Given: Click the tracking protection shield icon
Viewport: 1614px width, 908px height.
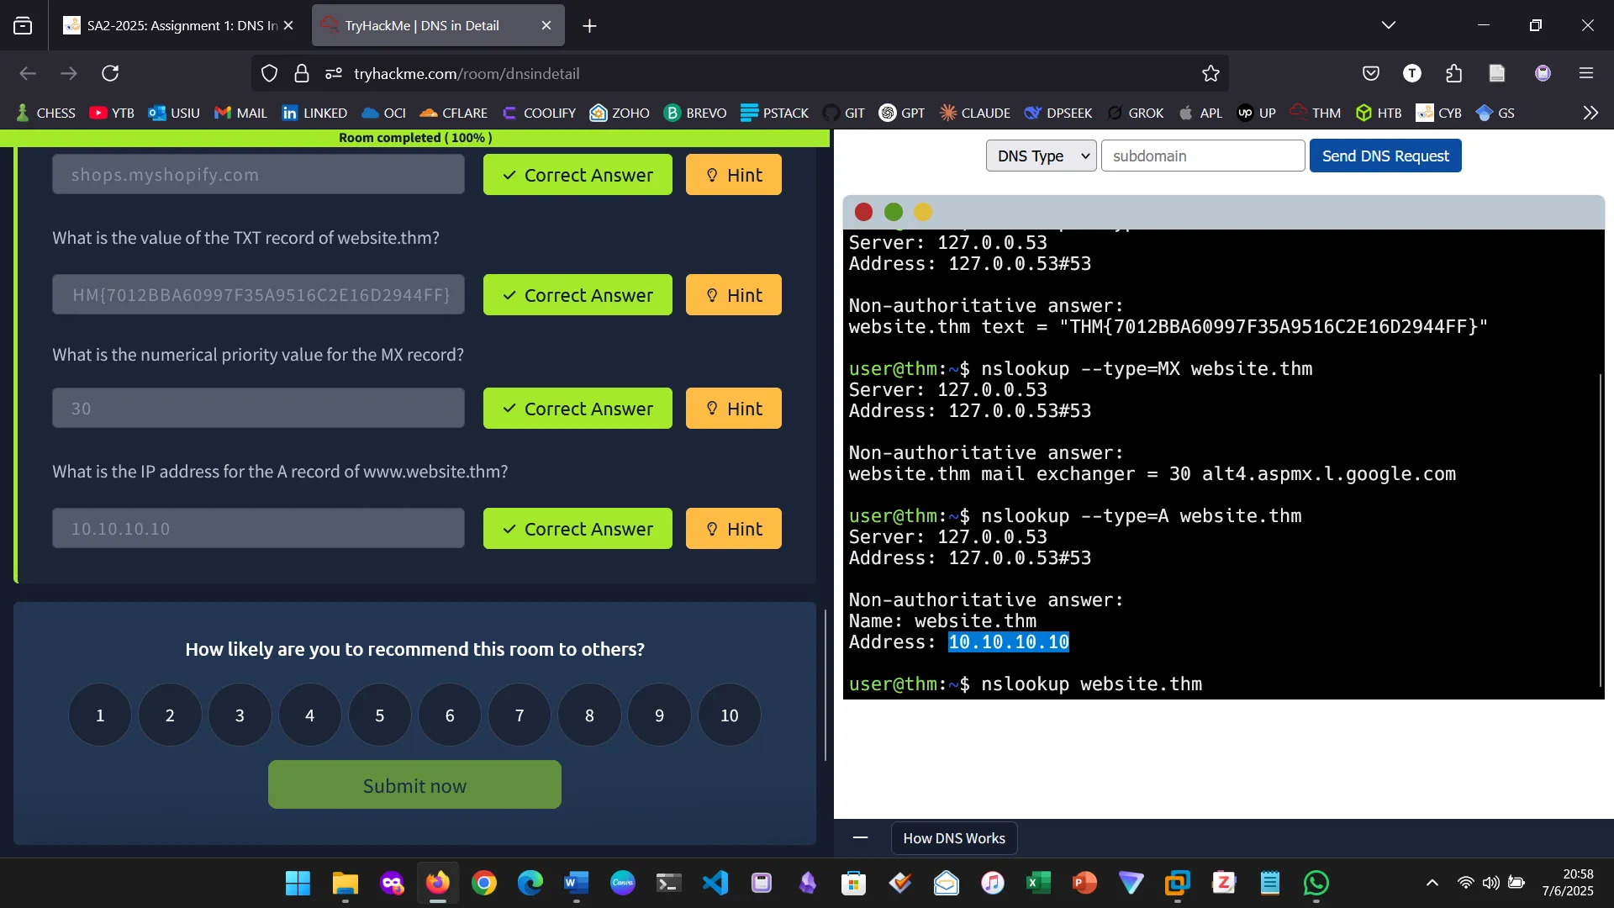Looking at the screenshot, I should click(x=269, y=73).
